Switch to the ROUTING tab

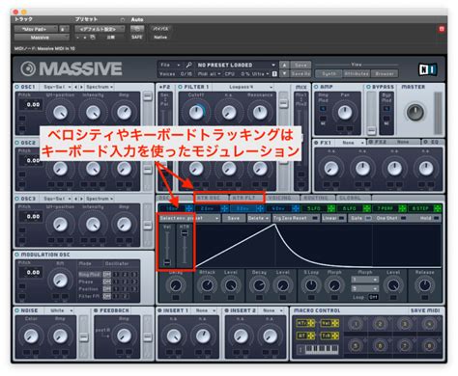pyautogui.click(x=318, y=198)
